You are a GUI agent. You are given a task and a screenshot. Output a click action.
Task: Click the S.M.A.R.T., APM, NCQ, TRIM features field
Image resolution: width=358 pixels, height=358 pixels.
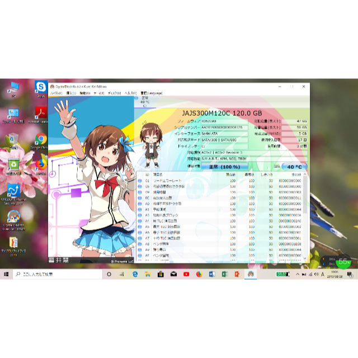[254, 158]
